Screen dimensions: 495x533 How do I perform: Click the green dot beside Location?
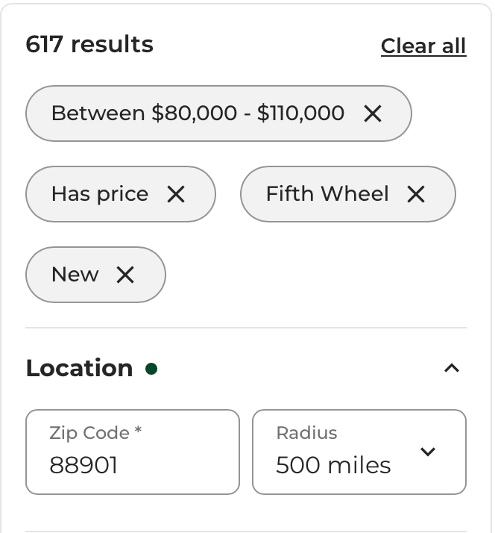pos(151,369)
